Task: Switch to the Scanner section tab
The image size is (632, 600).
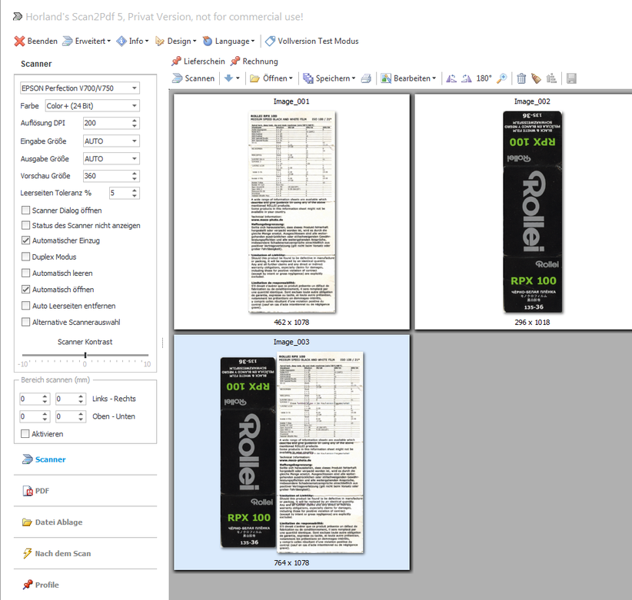Action: 45,459
